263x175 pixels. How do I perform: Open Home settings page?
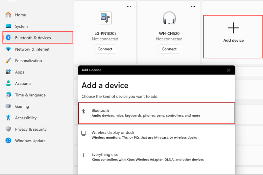(x=38, y=15)
